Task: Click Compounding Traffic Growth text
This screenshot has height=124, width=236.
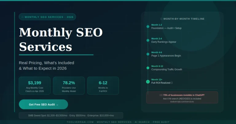Action: pyautogui.click(x=167, y=70)
